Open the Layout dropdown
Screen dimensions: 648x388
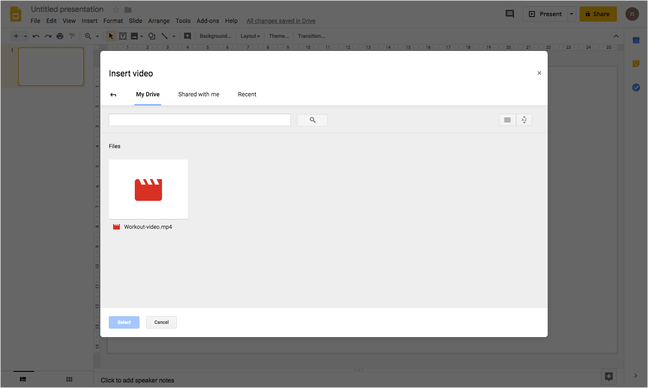(250, 36)
